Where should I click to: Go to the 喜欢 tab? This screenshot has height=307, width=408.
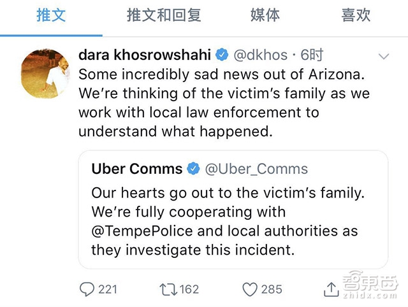click(356, 15)
